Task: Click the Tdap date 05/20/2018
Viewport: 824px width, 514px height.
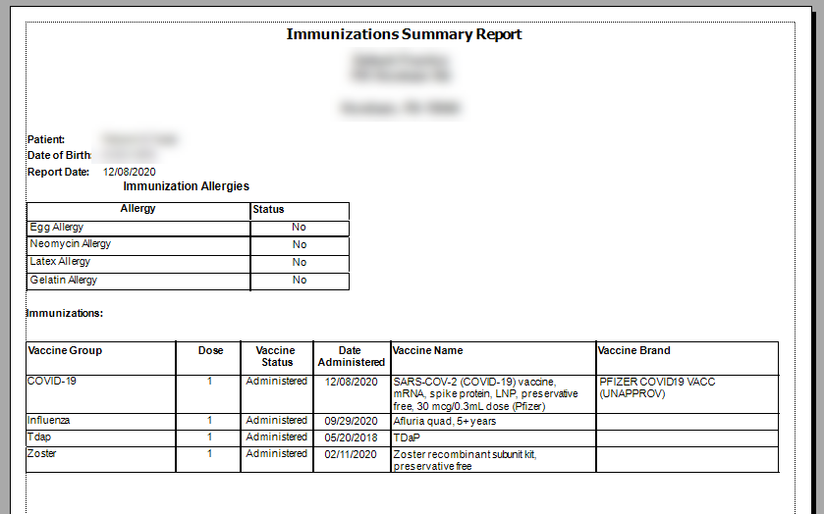Action: (x=351, y=437)
